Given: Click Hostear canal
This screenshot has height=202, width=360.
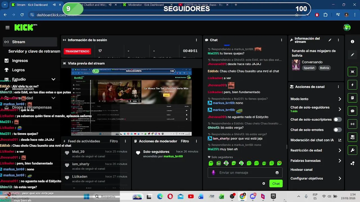Looking at the screenshot, I should (x=301, y=170).
